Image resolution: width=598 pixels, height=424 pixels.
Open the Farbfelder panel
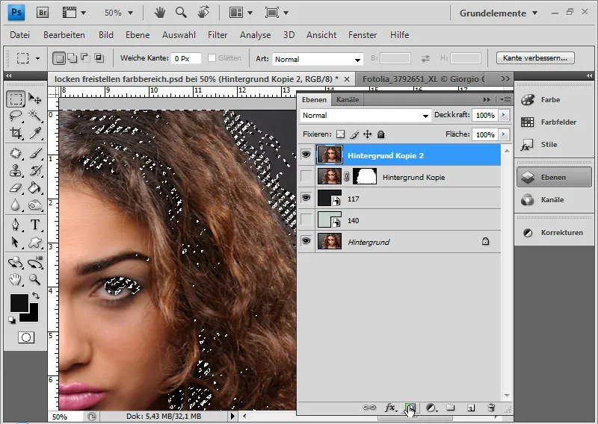click(553, 122)
